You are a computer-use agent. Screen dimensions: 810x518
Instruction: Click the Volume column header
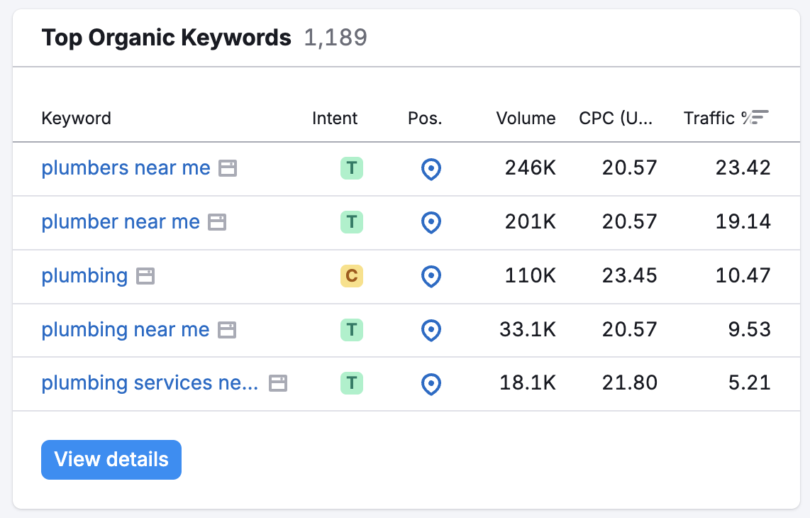pyautogui.click(x=526, y=119)
